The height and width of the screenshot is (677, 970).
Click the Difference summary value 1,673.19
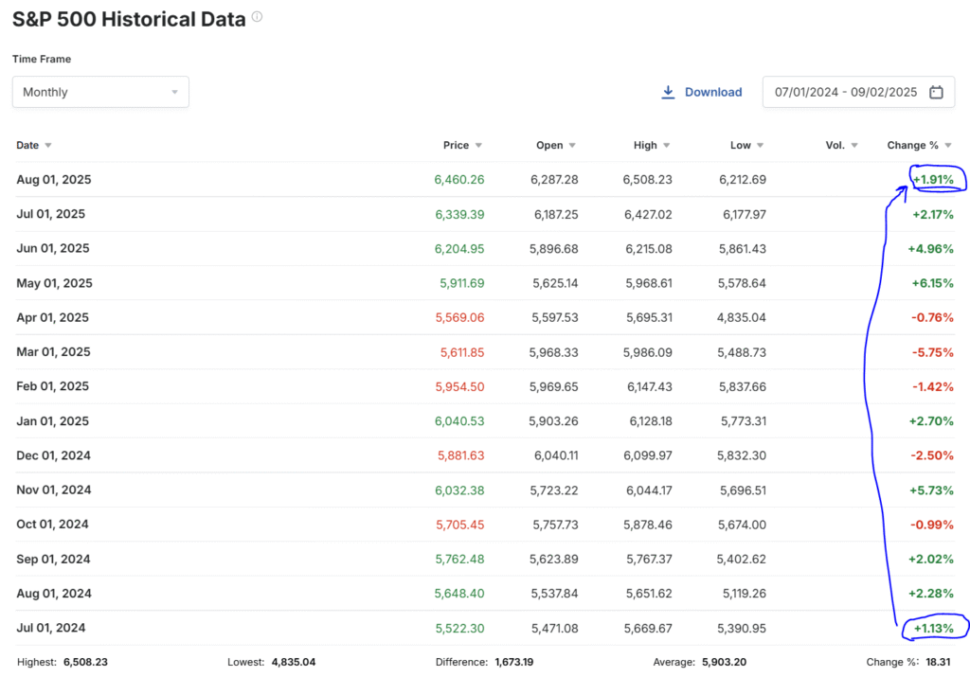[514, 662]
